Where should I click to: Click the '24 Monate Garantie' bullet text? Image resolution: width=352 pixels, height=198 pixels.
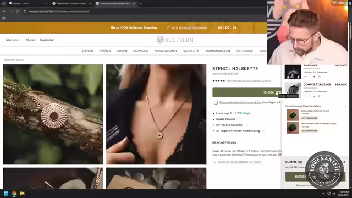point(229,125)
